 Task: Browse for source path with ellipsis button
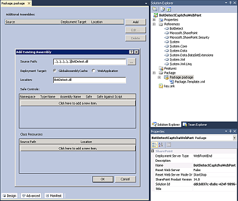click(132, 62)
